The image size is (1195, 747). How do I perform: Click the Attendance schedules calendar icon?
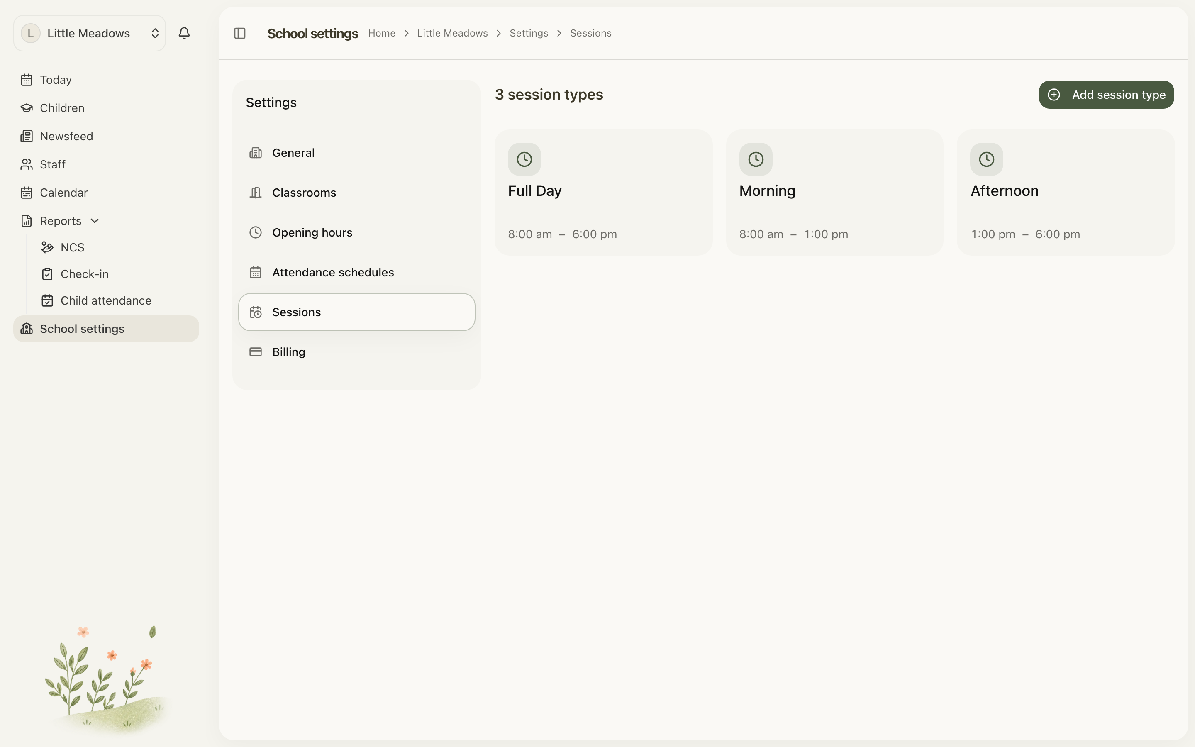(255, 272)
